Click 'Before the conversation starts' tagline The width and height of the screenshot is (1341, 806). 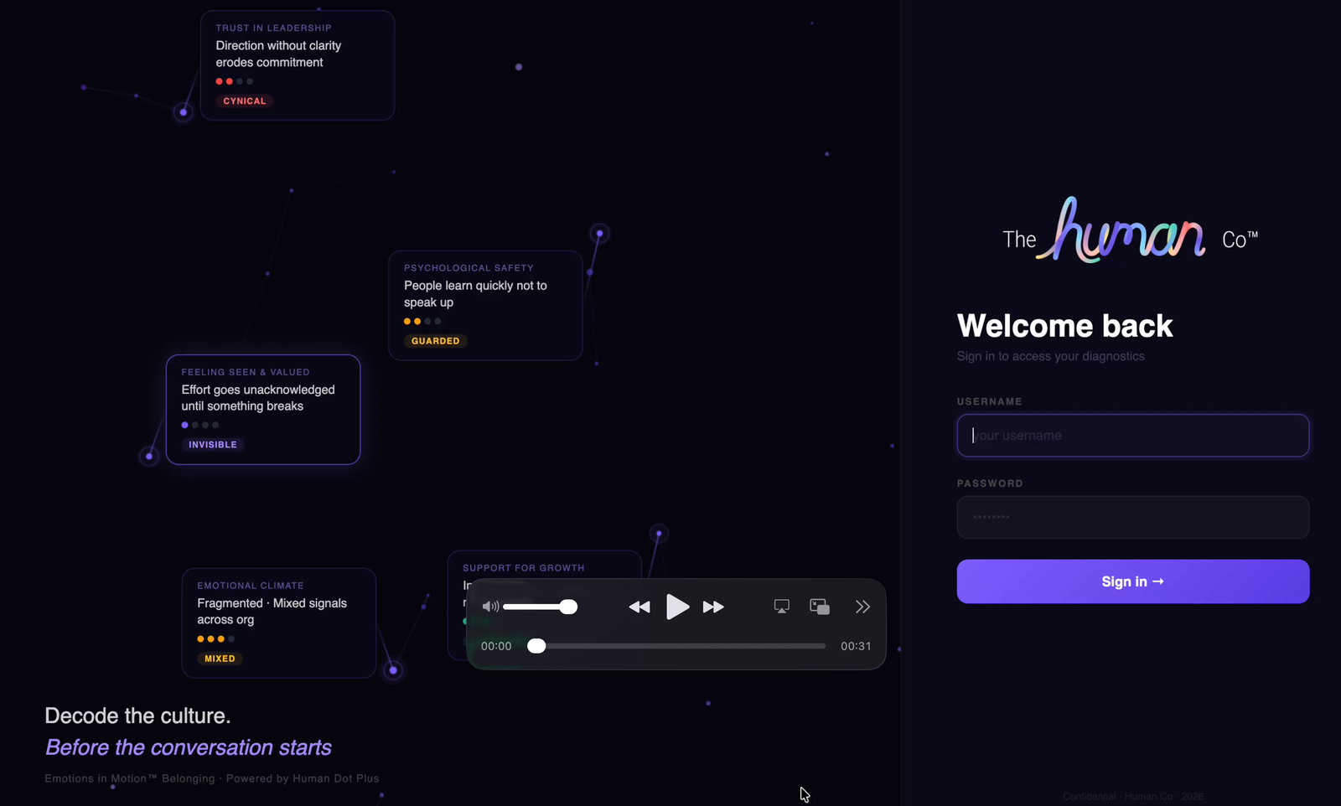(189, 747)
